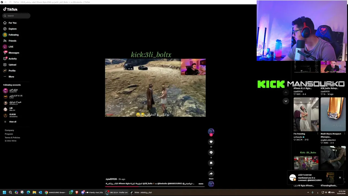Open the elharam_tv following account
Image resolution: width=348 pixels, height=196 pixels.
12,103
